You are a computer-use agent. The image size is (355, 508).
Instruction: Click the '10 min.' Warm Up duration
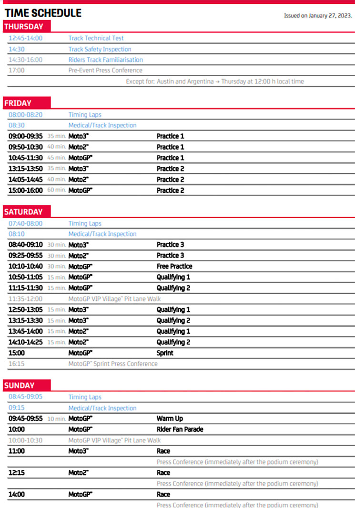(x=56, y=419)
